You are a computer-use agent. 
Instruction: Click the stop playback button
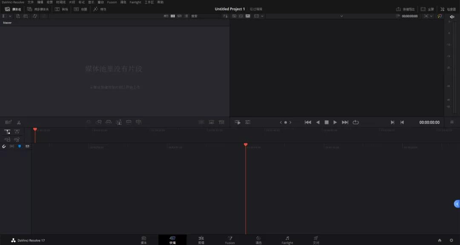(x=326, y=122)
